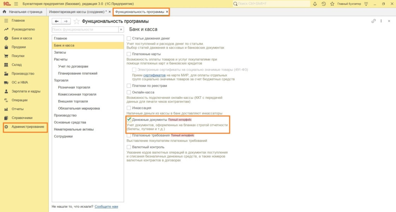
Task: Select Главное in functionality list
Action: [88, 38]
